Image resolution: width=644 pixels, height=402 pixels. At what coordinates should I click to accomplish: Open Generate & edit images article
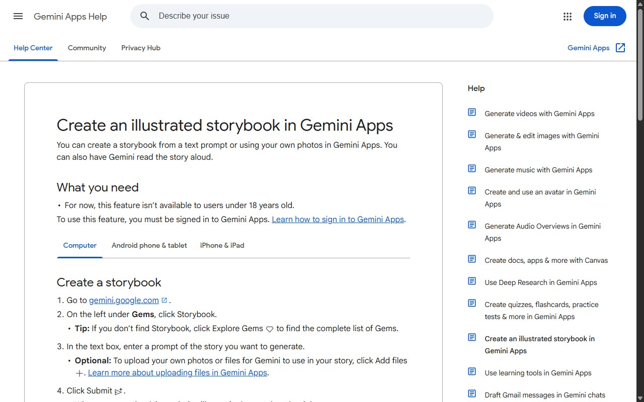[x=542, y=142]
